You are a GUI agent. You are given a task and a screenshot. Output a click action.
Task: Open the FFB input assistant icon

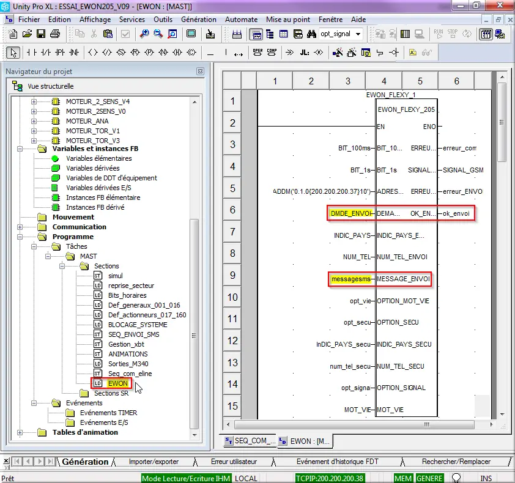(x=352, y=53)
